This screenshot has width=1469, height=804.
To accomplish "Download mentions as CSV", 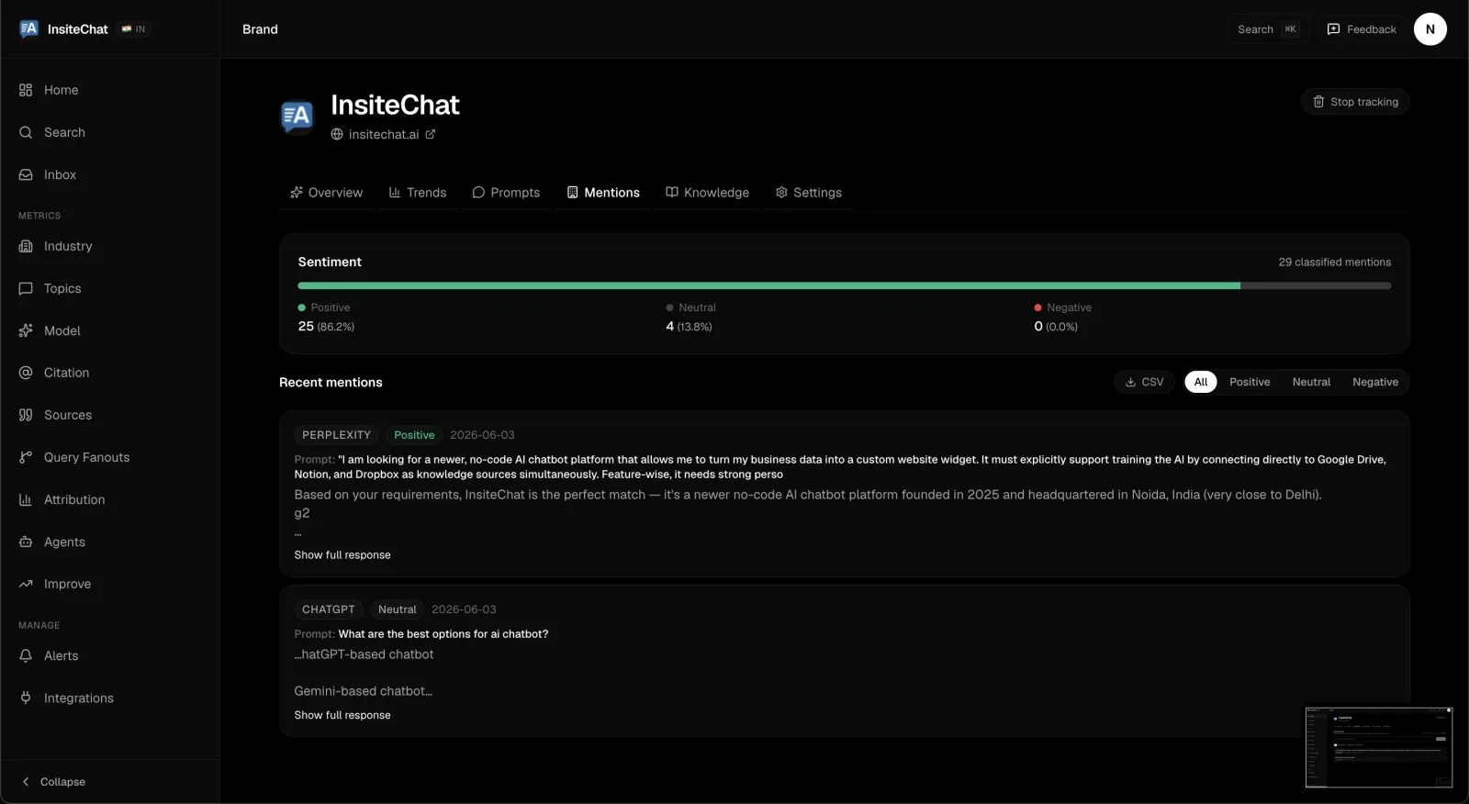I will coord(1144,382).
